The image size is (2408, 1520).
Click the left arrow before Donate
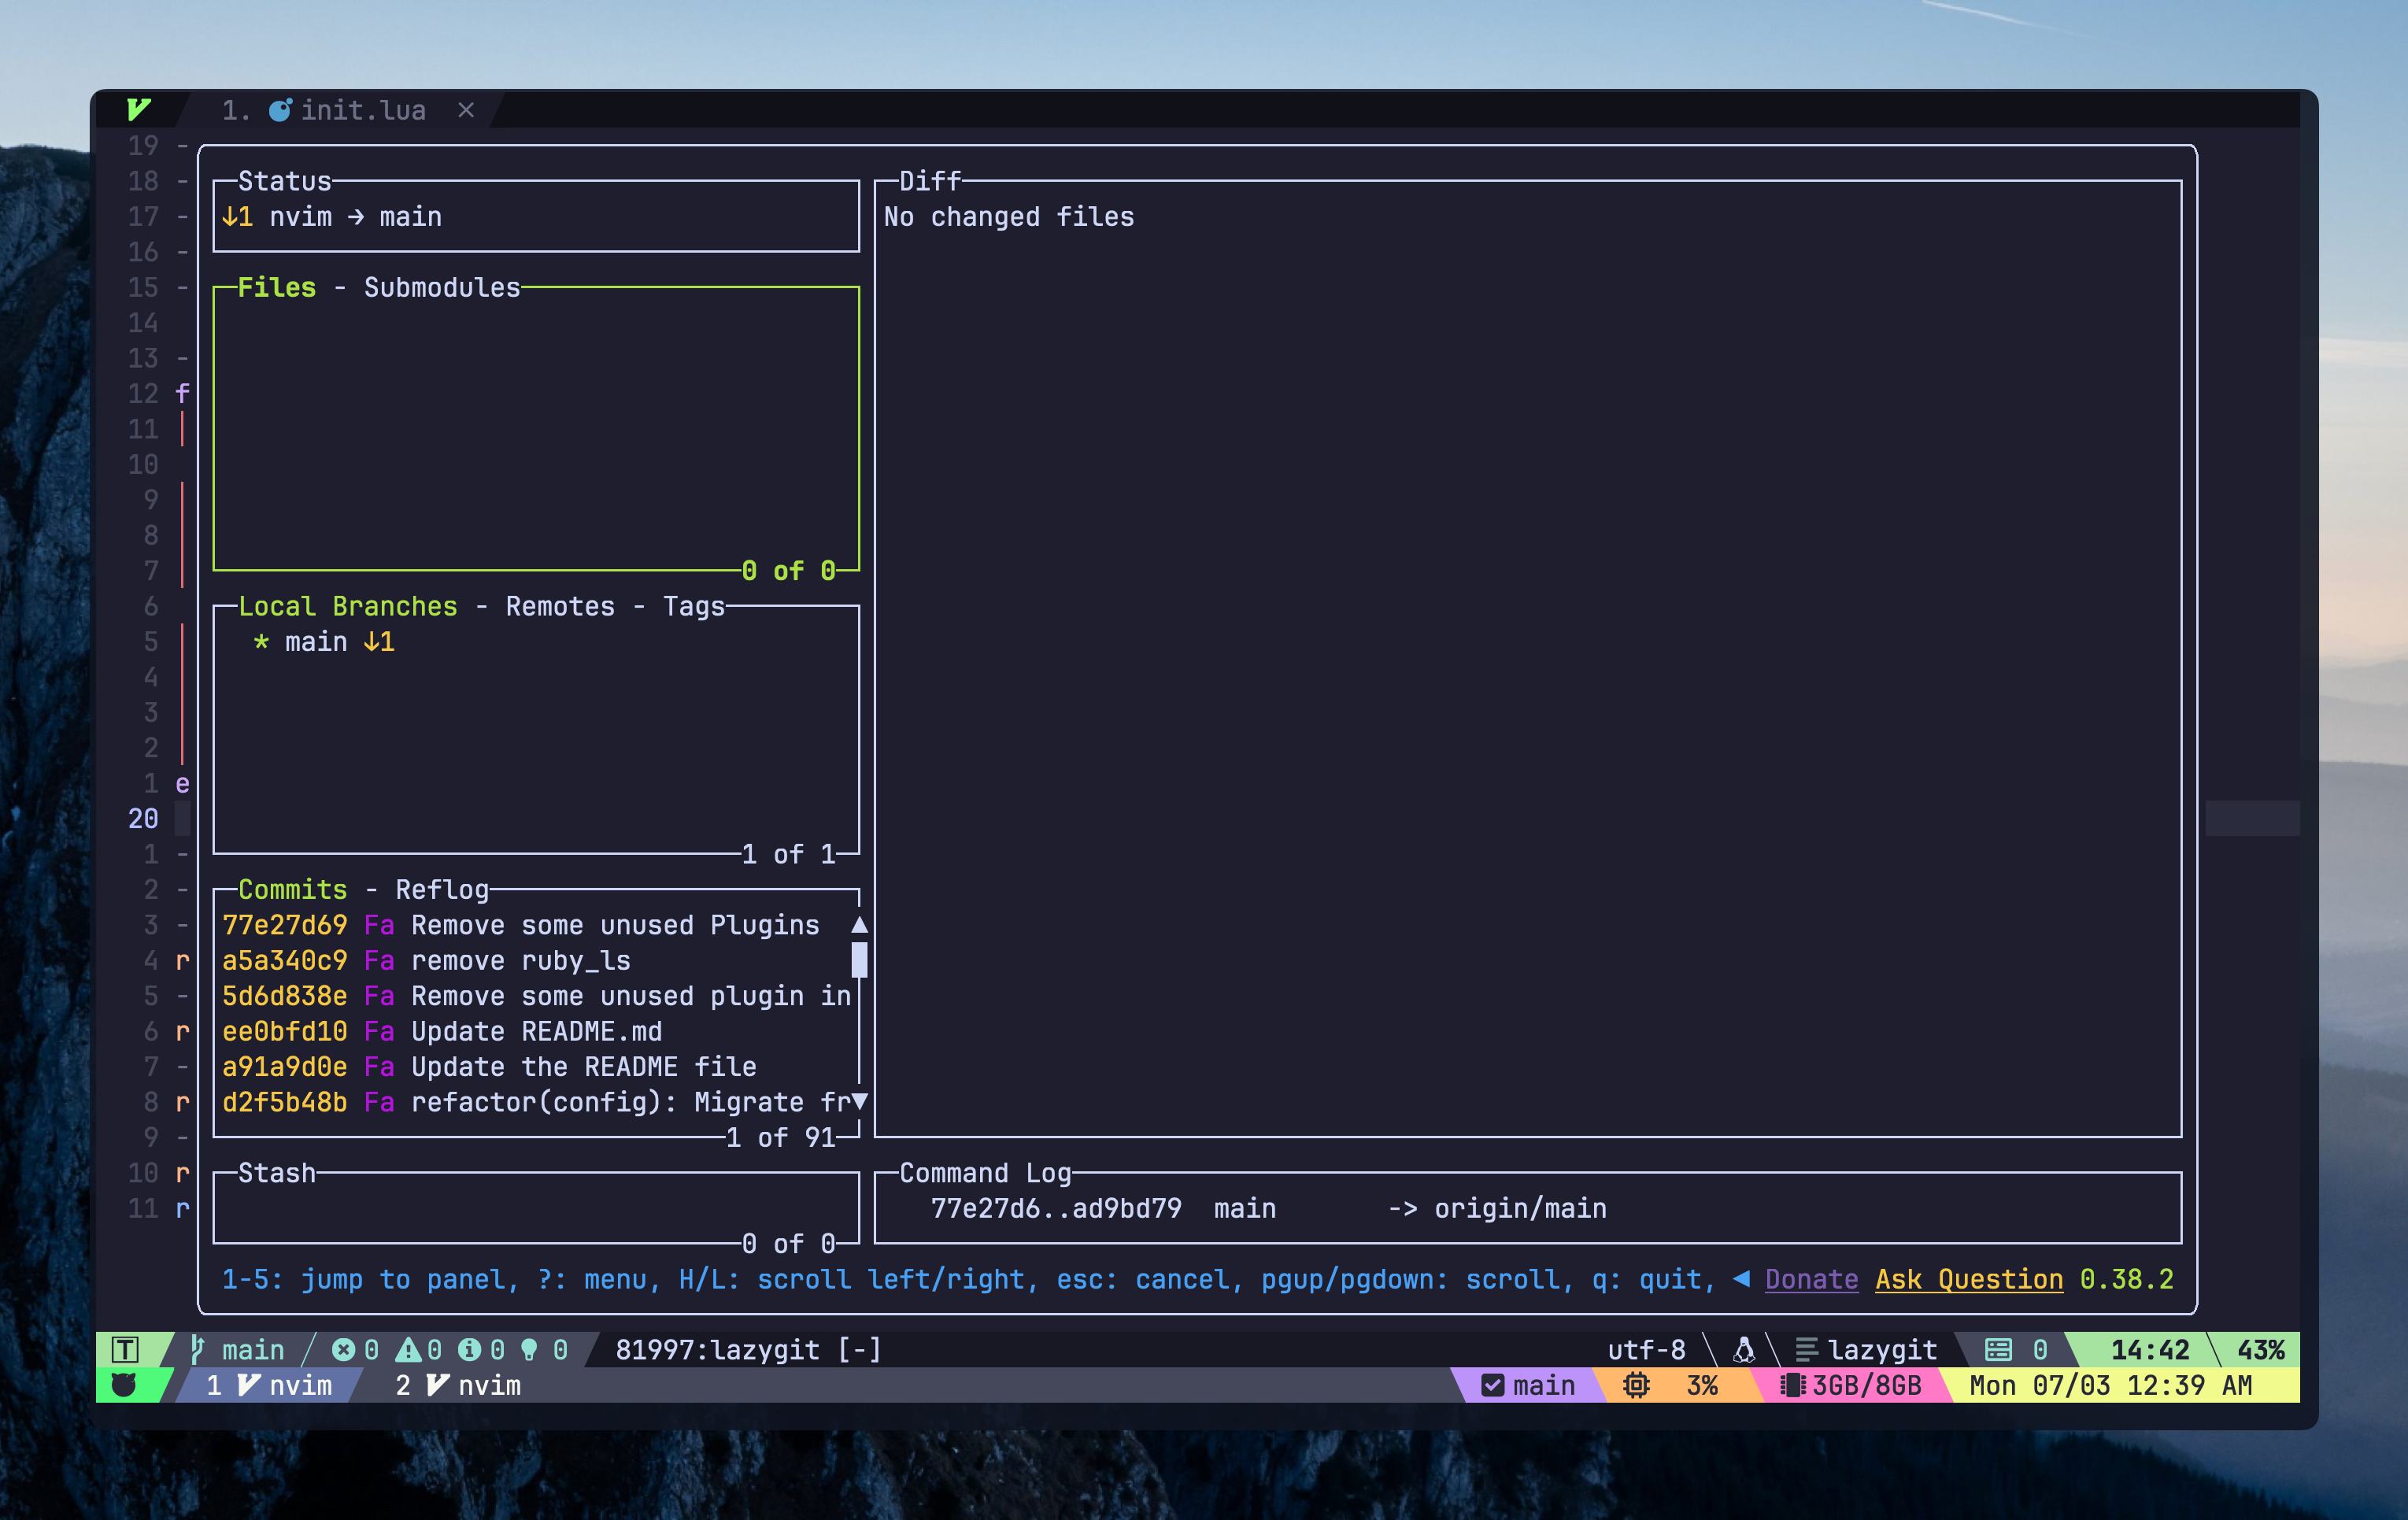[x=1741, y=1279]
